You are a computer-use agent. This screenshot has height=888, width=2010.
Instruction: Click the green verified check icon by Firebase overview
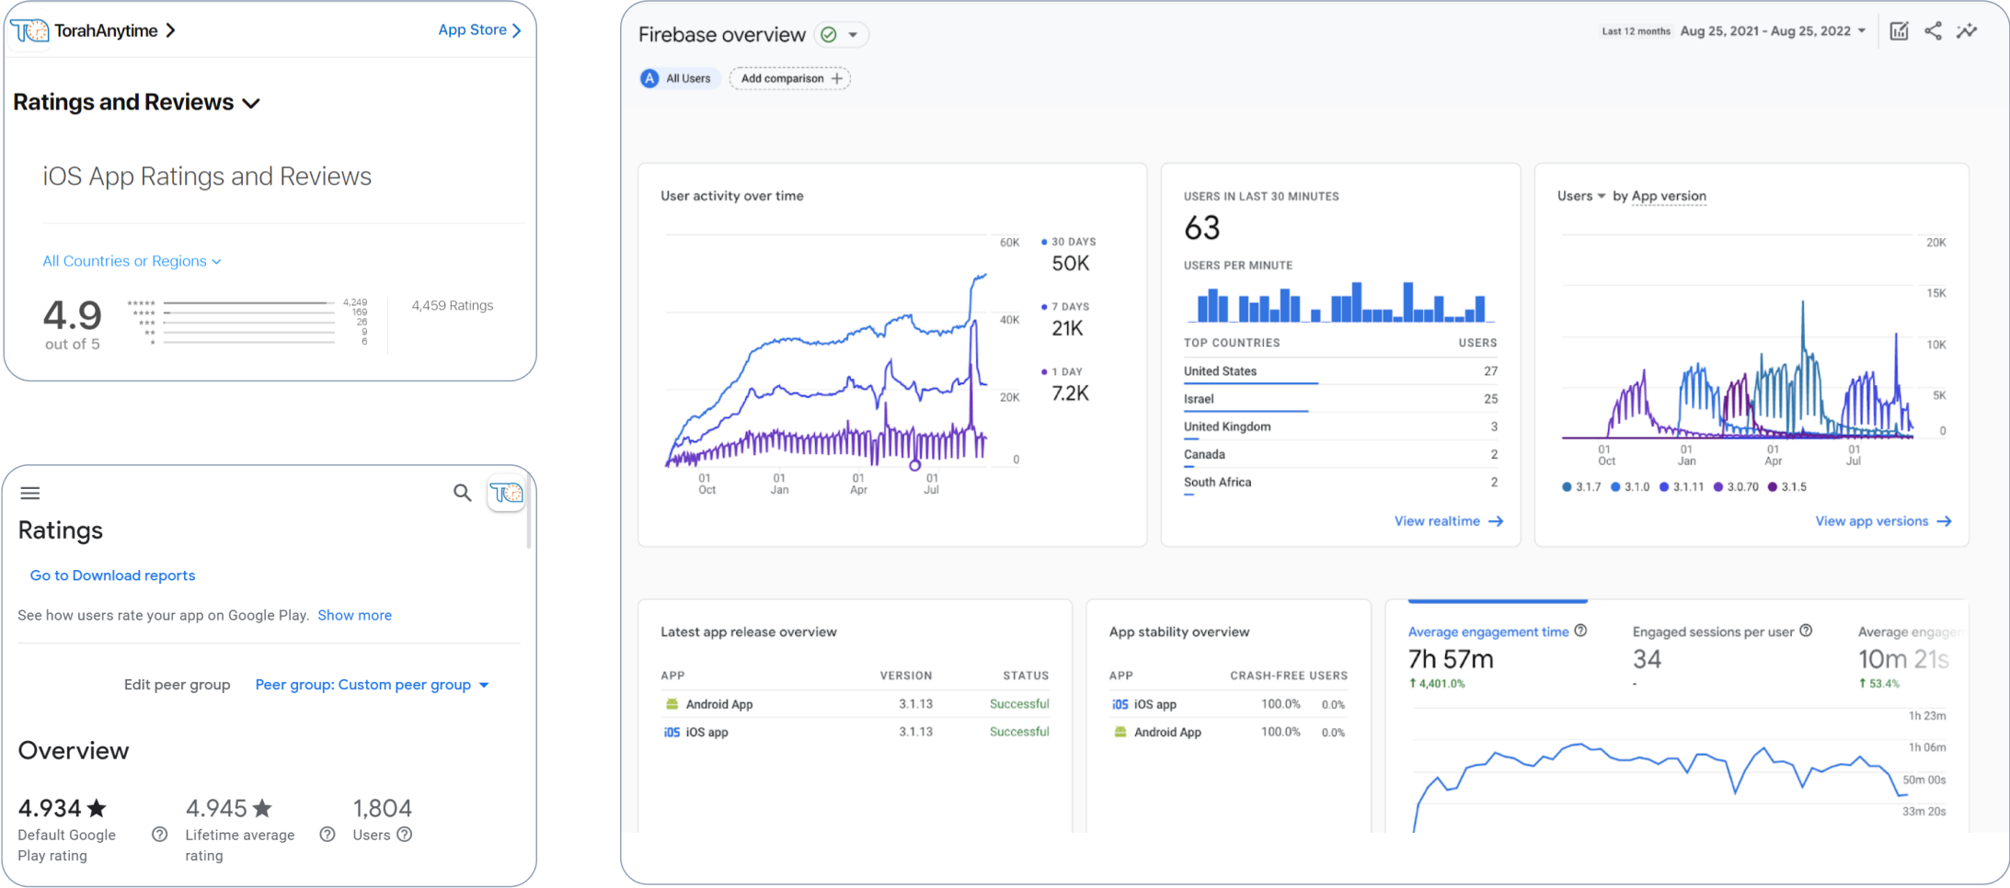tap(829, 35)
